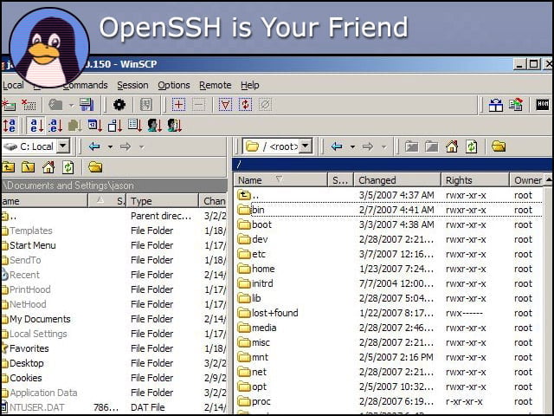Click remote S... size column header
The width and height of the screenshot is (554, 416).
coord(341,180)
